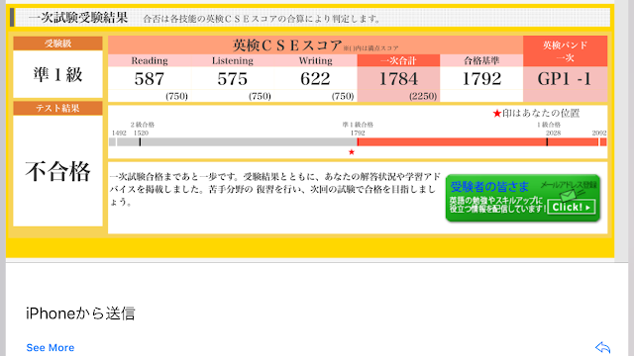This screenshot has width=634, height=356.
Task: Click the advice paragraph starting 一次試験合格まで
Action: (x=274, y=189)
